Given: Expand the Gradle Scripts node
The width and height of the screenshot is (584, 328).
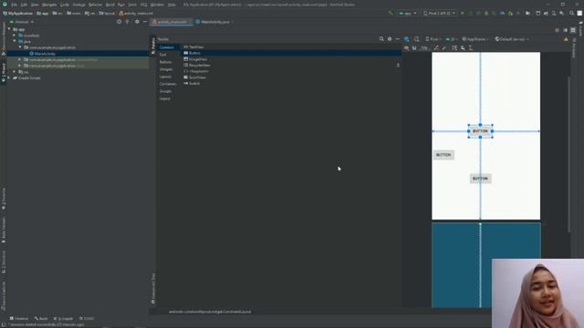Looking at the screenshot, I should pos(9,78).
